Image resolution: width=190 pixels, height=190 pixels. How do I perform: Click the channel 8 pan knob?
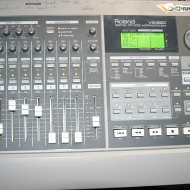click(76, 47)
